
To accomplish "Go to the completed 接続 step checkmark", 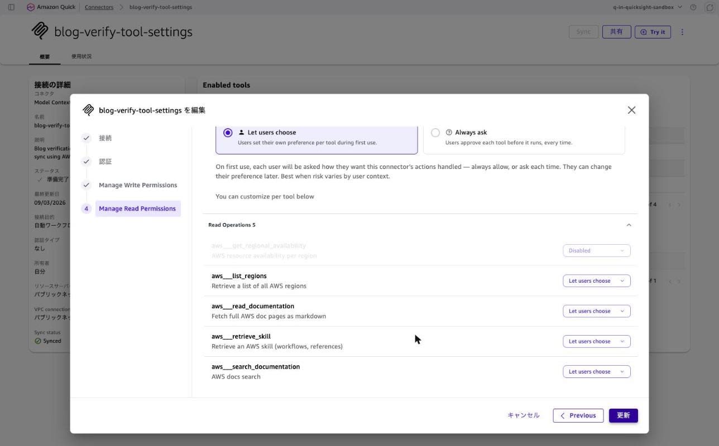I will 86,138.
